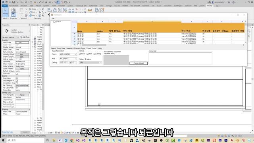
Task: Switch to Search Room Data tab
Action: (x=58, y=48)
